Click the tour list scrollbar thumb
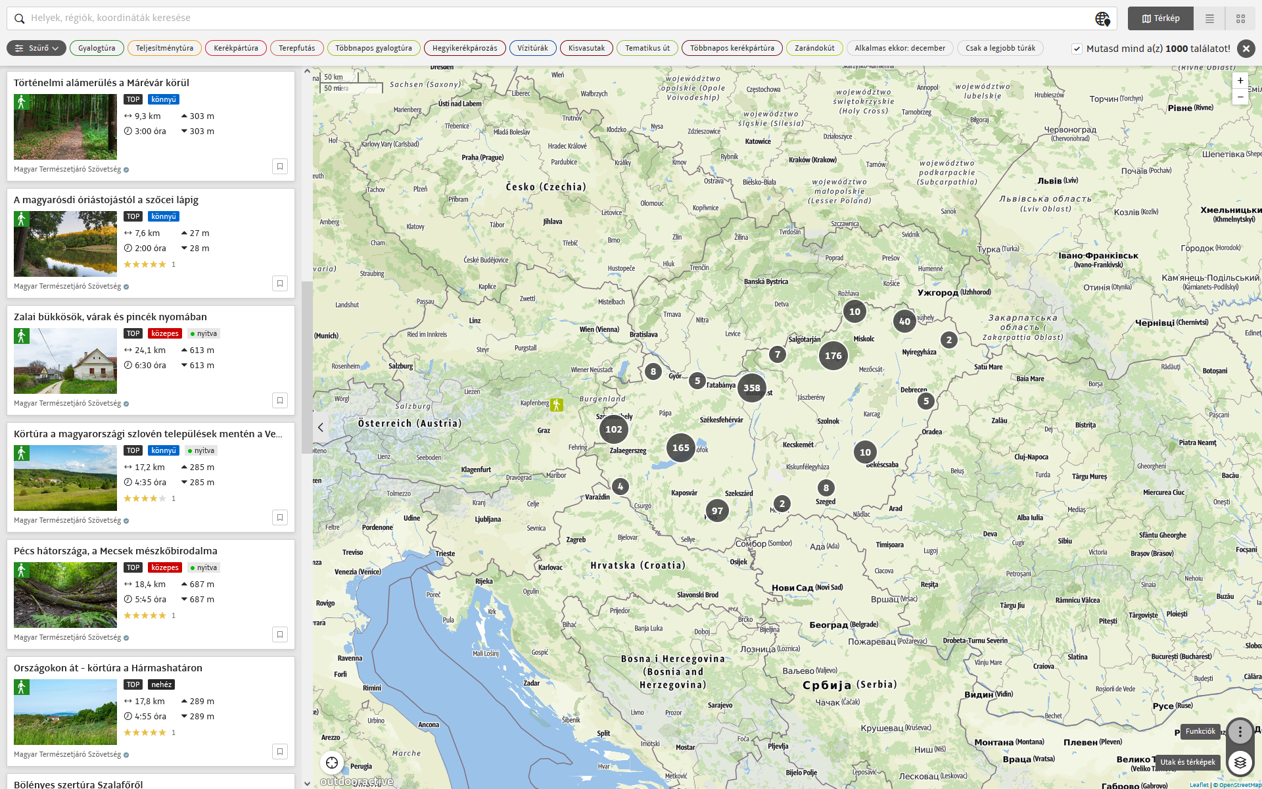Viewport: 1262px width, 789px height. [x=307, y=368]
